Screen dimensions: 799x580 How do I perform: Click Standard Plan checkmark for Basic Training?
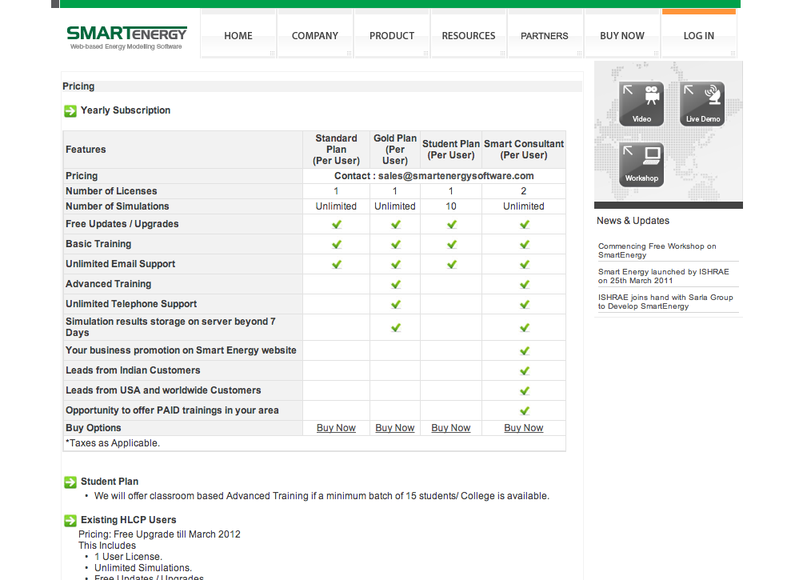pyautogui.click(x=336, y=245)
